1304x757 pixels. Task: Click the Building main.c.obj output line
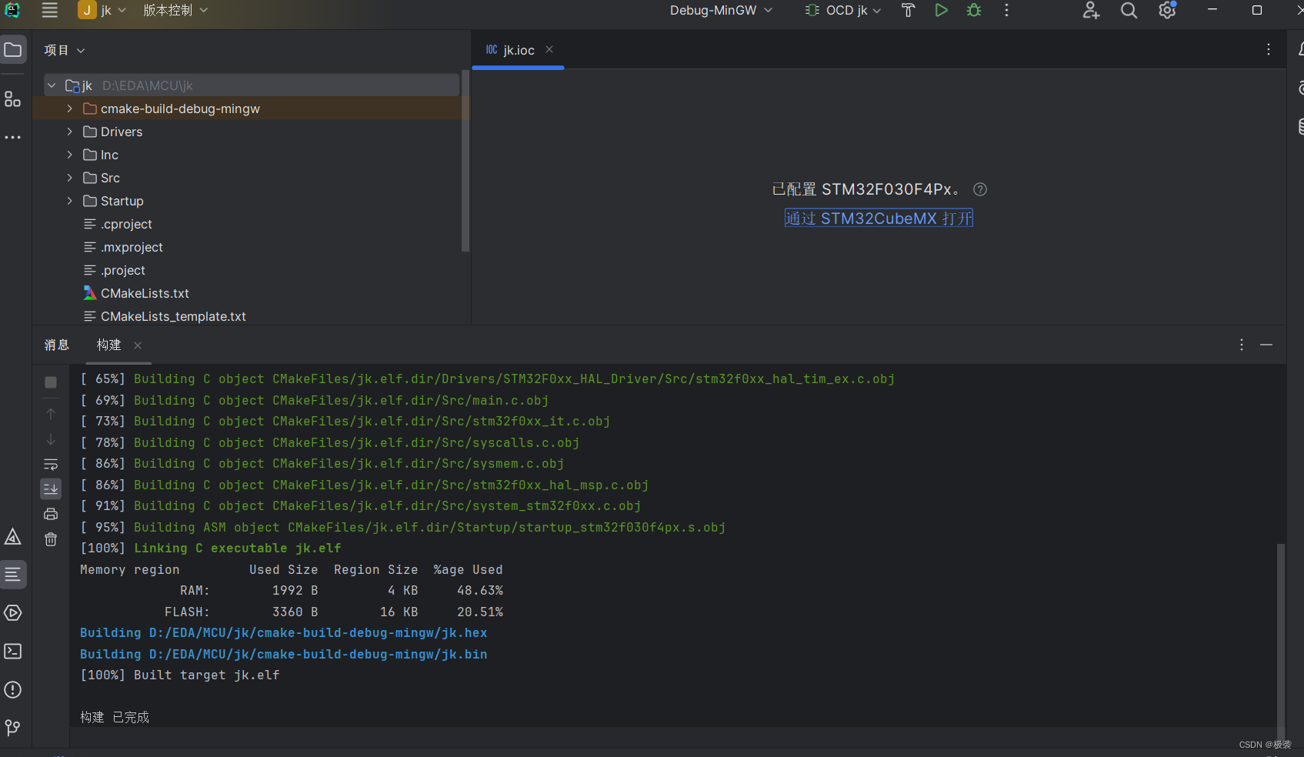point(315,400)
